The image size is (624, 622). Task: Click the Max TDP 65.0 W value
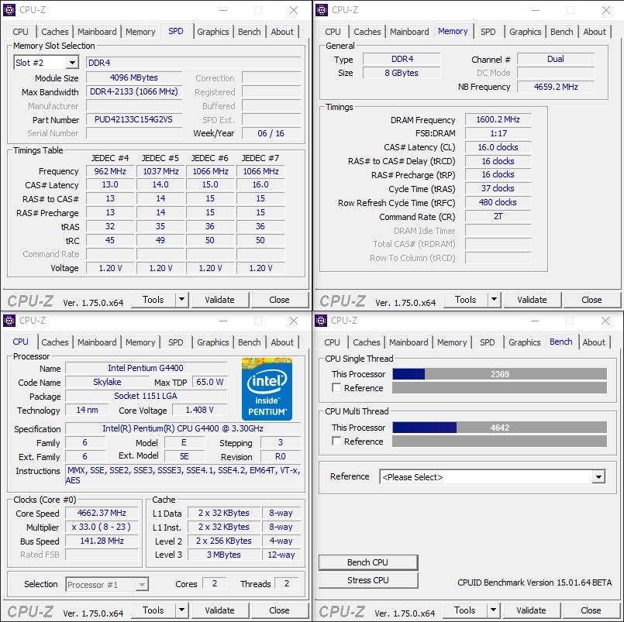[210, 382]
